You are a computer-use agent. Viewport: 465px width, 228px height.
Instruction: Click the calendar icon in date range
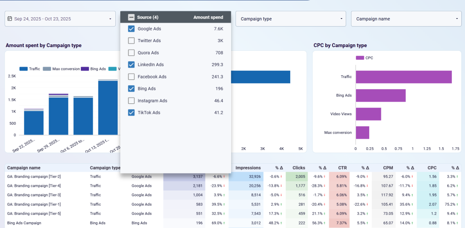pyautogui.click(x=10, y=19)
